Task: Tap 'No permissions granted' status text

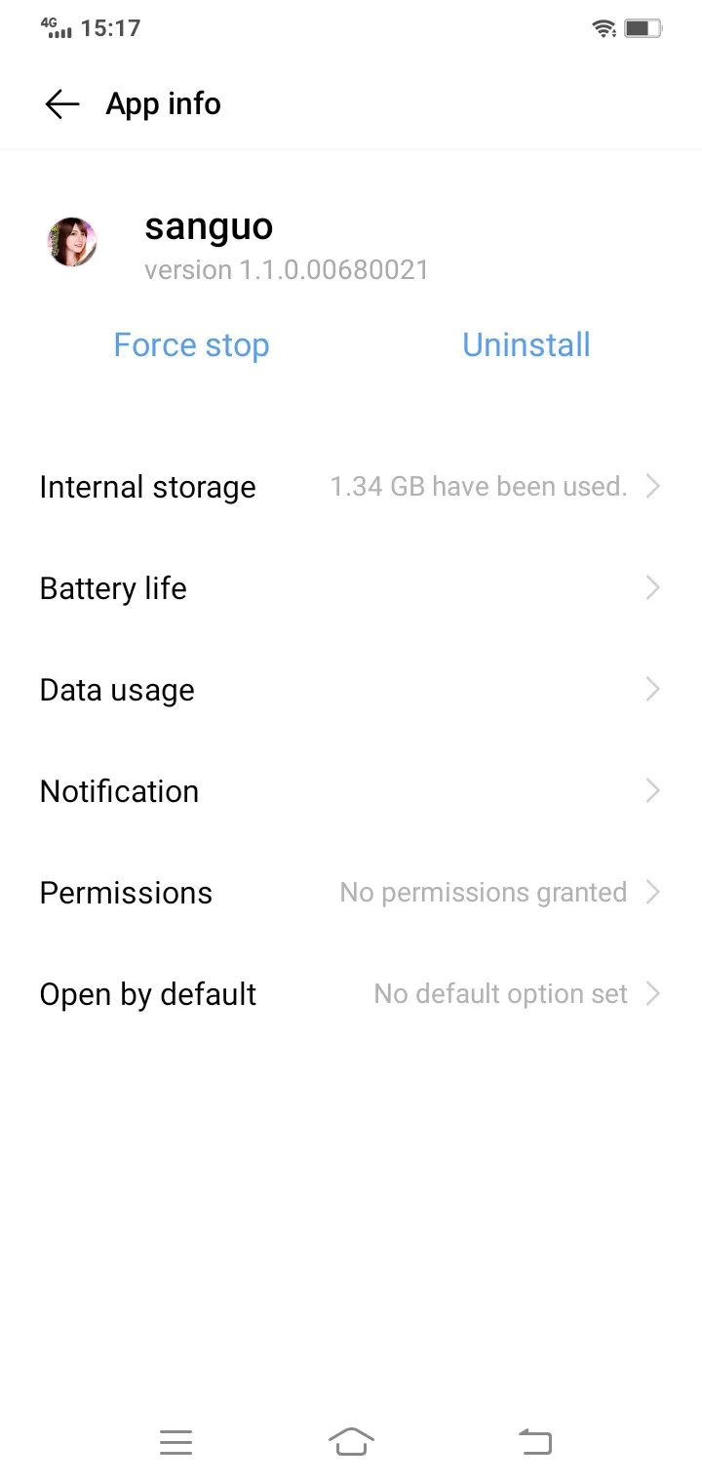Action: pyautogui.click(x=483, y=893)
